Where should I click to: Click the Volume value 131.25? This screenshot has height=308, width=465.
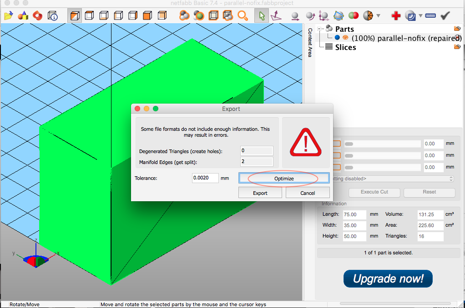click(x=430, y=214)
